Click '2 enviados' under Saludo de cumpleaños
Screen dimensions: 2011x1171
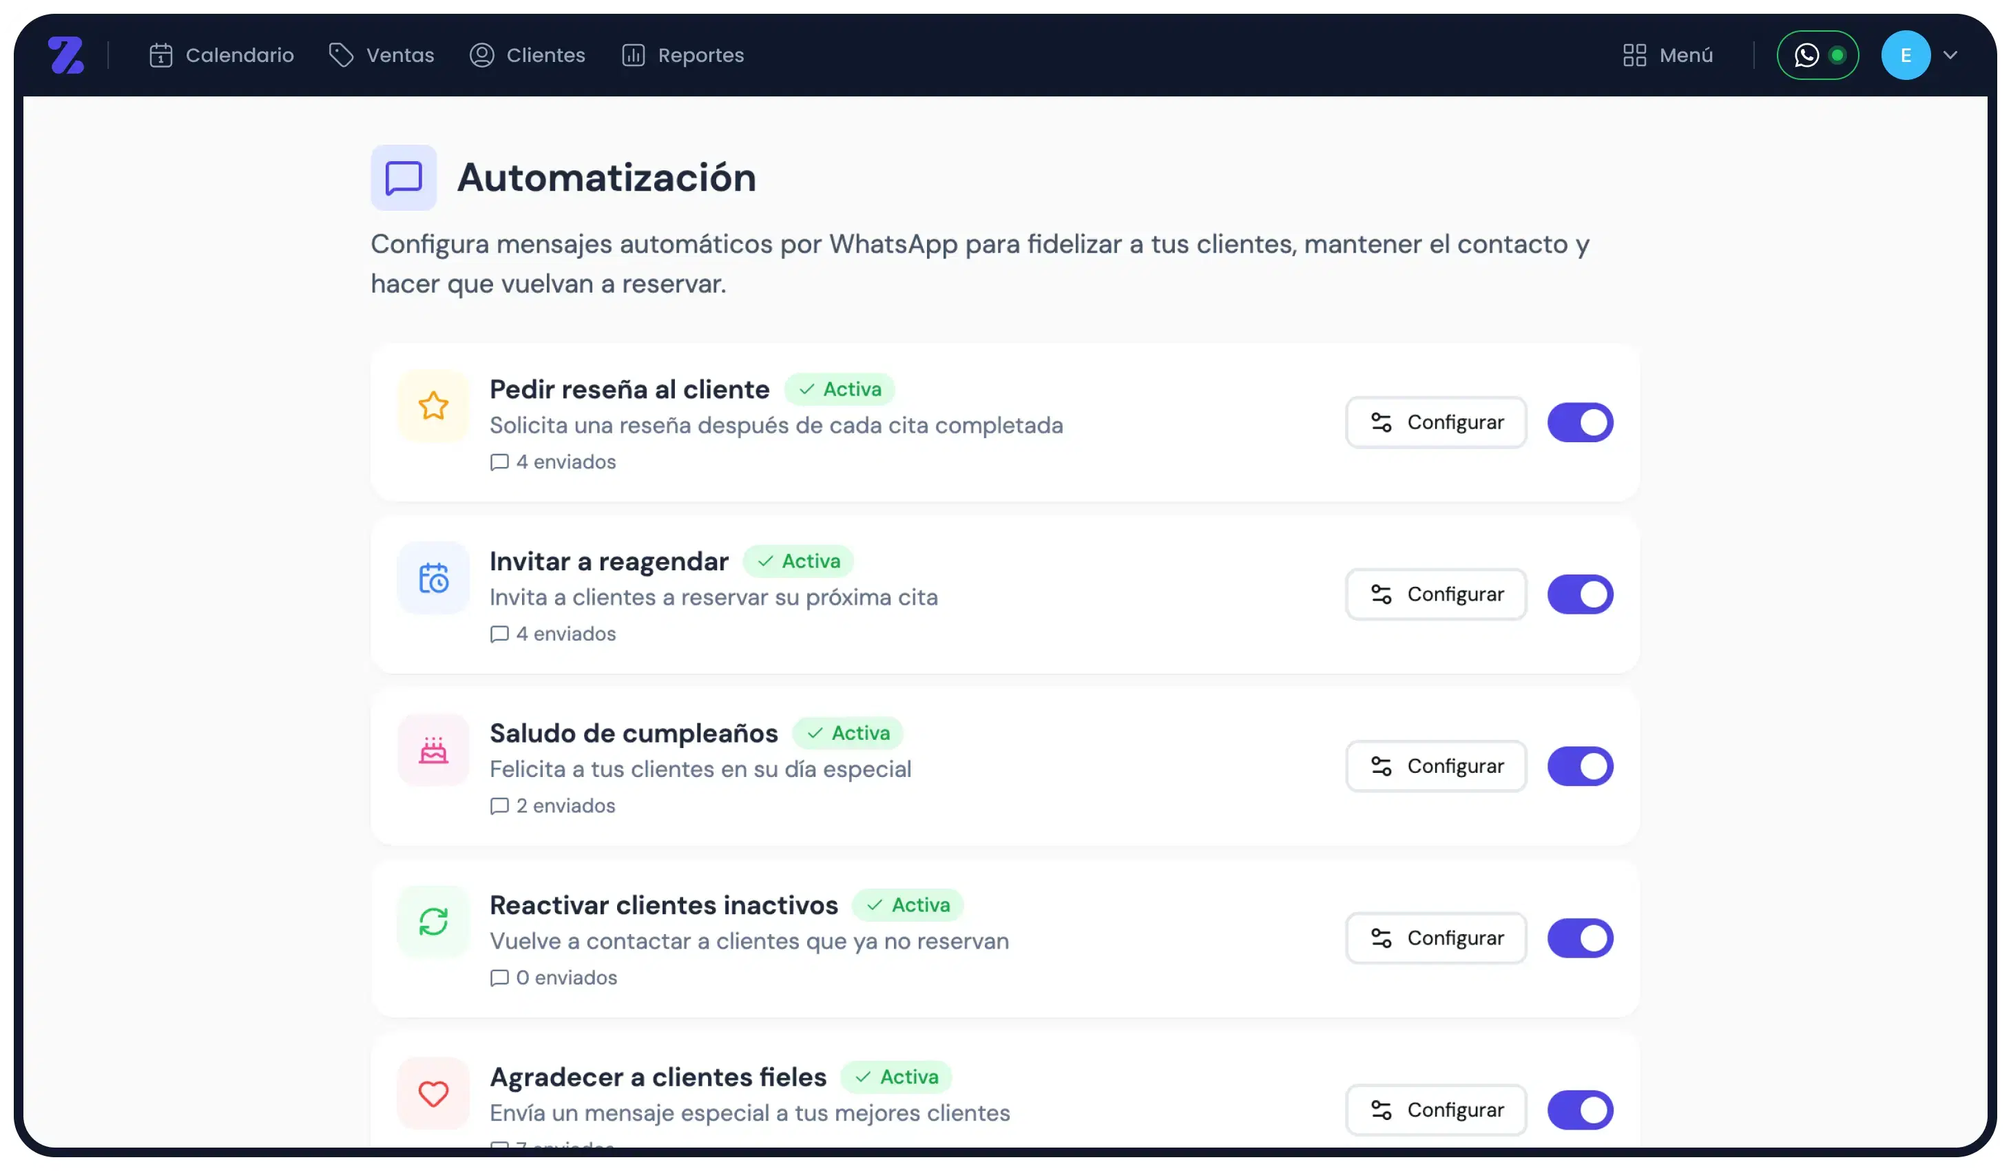(x=553, y=806)
